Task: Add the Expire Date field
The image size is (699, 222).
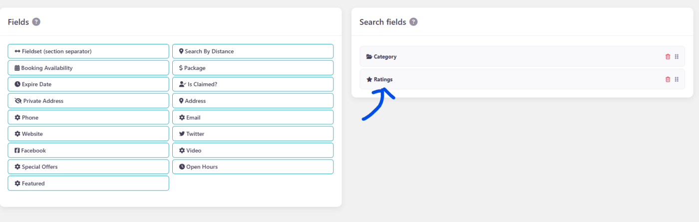Action: click(88, 84)
